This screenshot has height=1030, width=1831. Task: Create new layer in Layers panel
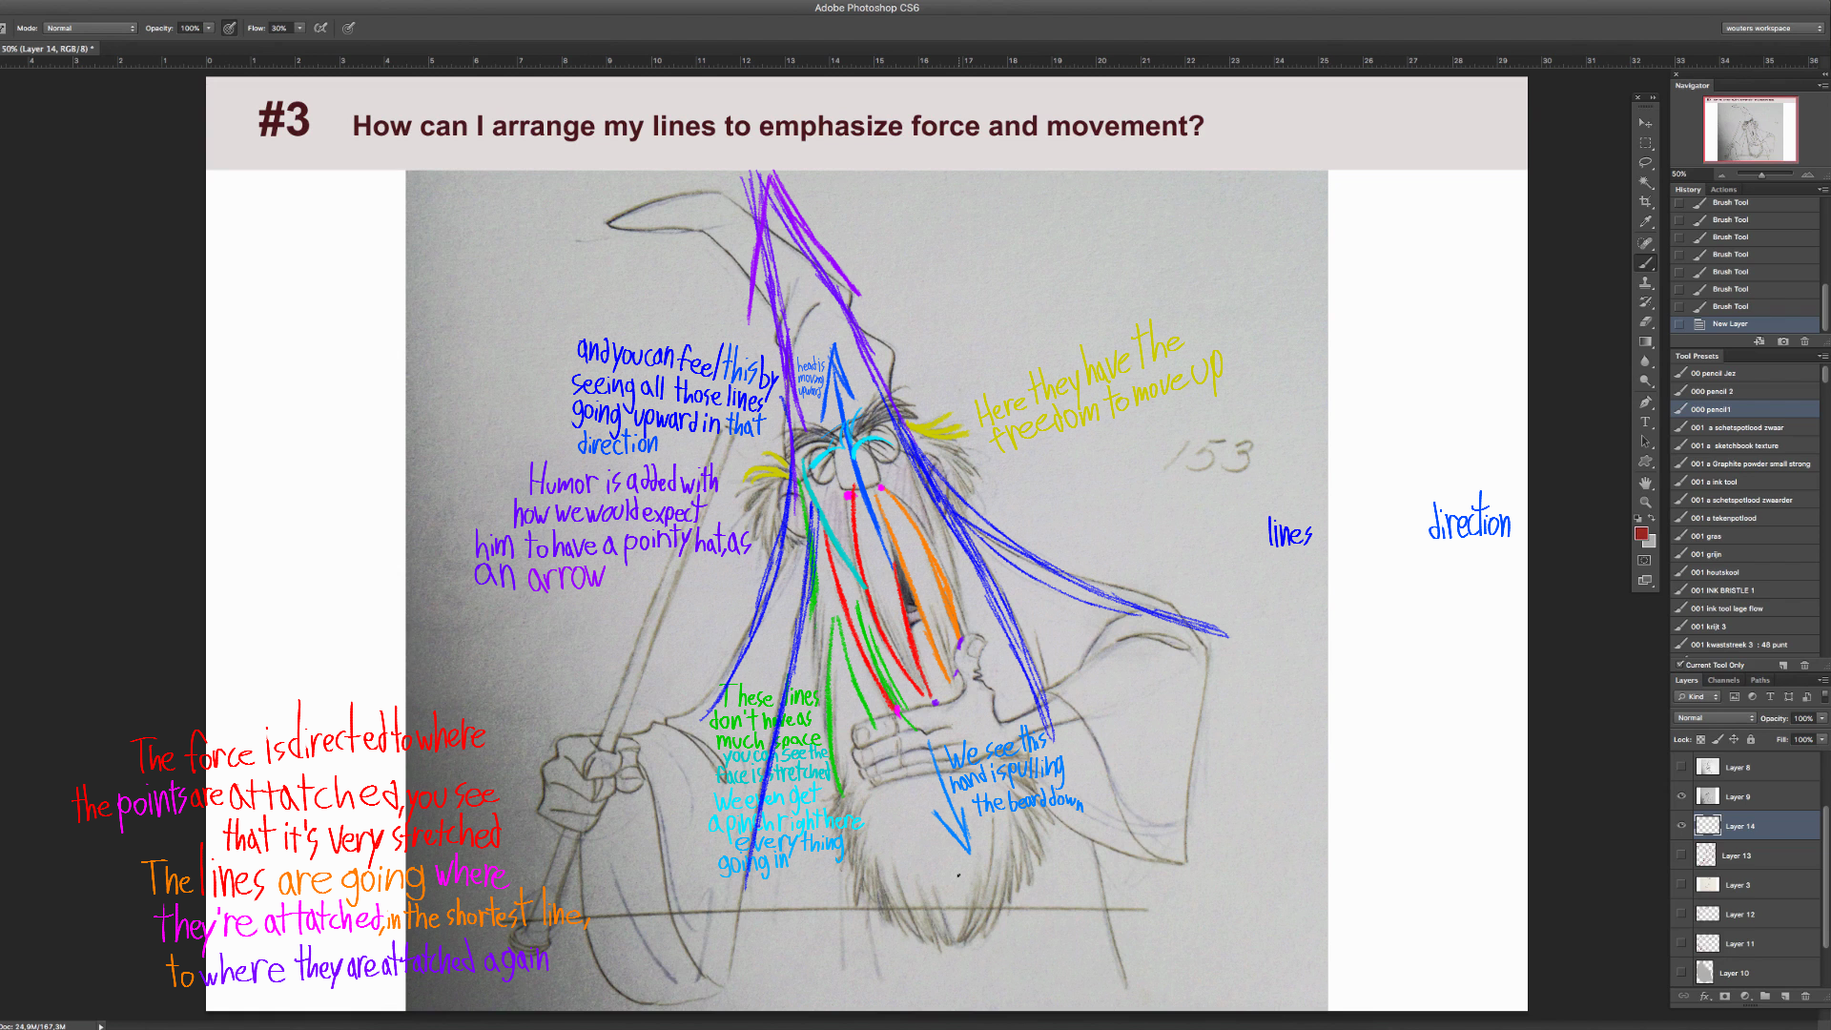click(x=1785, y=997)
